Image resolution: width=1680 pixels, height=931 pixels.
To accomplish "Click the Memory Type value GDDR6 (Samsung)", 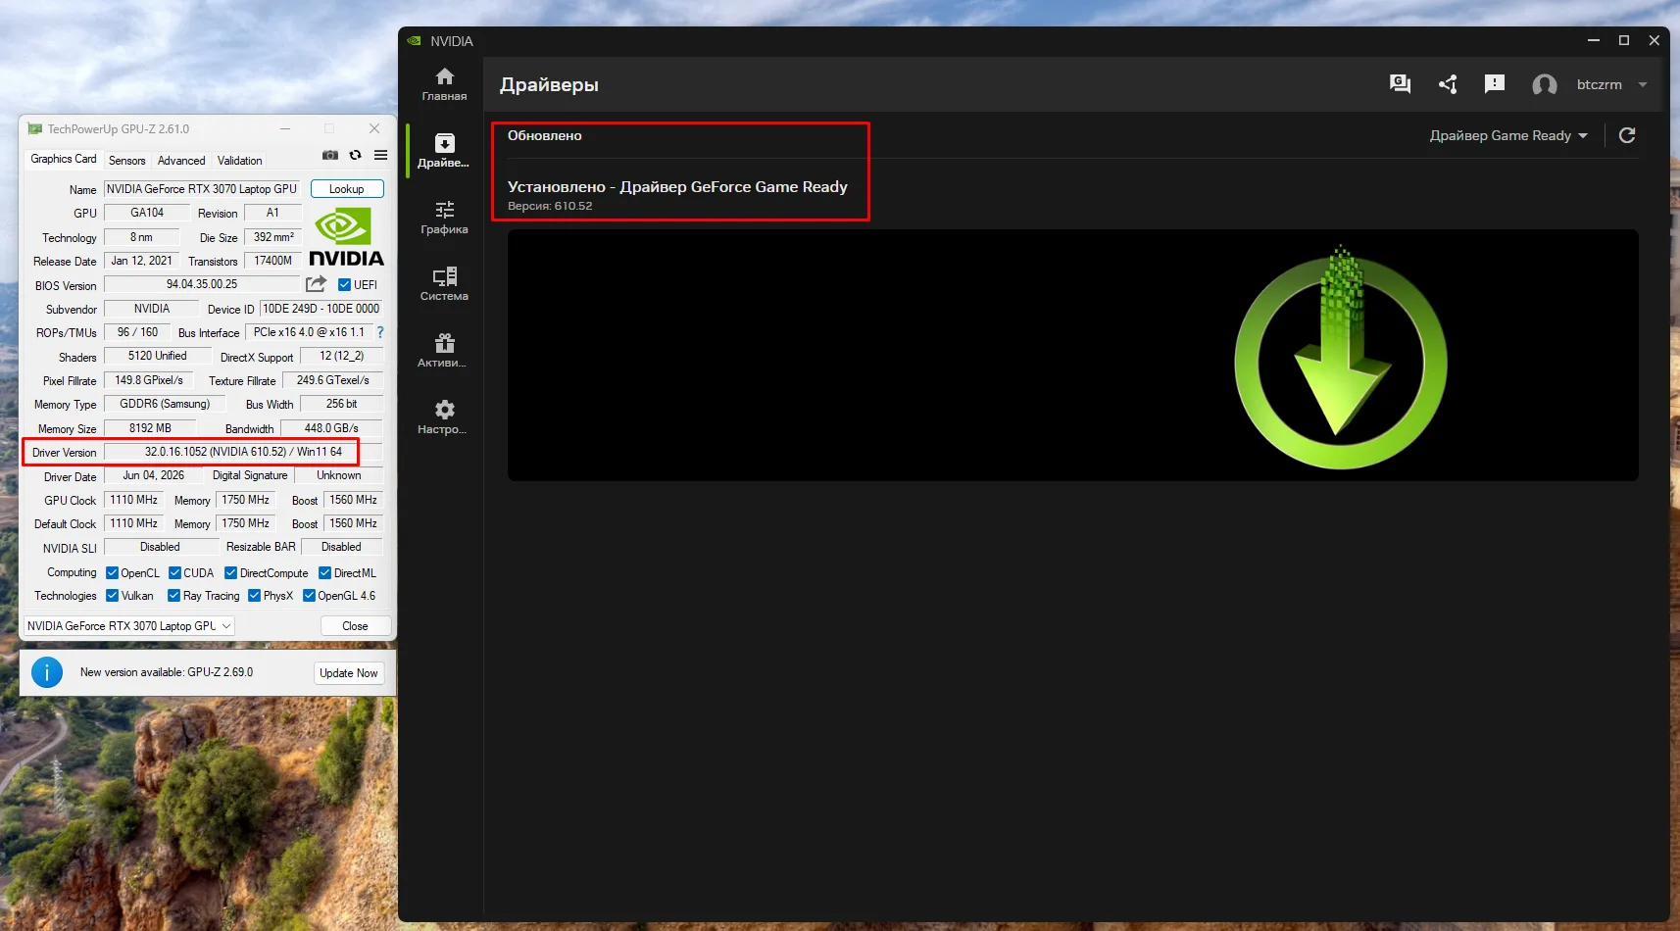I will 165,404.
